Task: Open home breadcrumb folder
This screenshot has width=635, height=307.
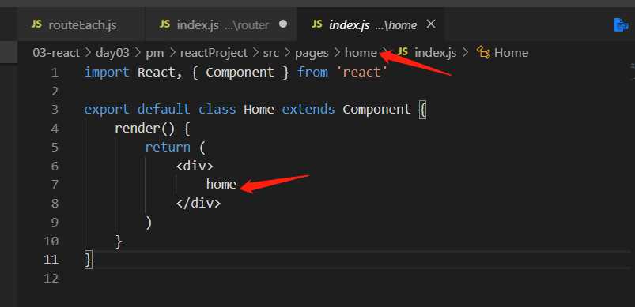Action: 361,53
